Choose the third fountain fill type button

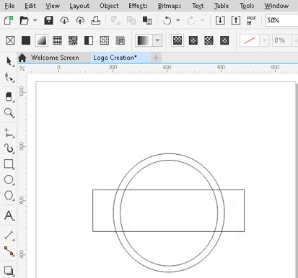pyautogui.click(x=209, y=40)
